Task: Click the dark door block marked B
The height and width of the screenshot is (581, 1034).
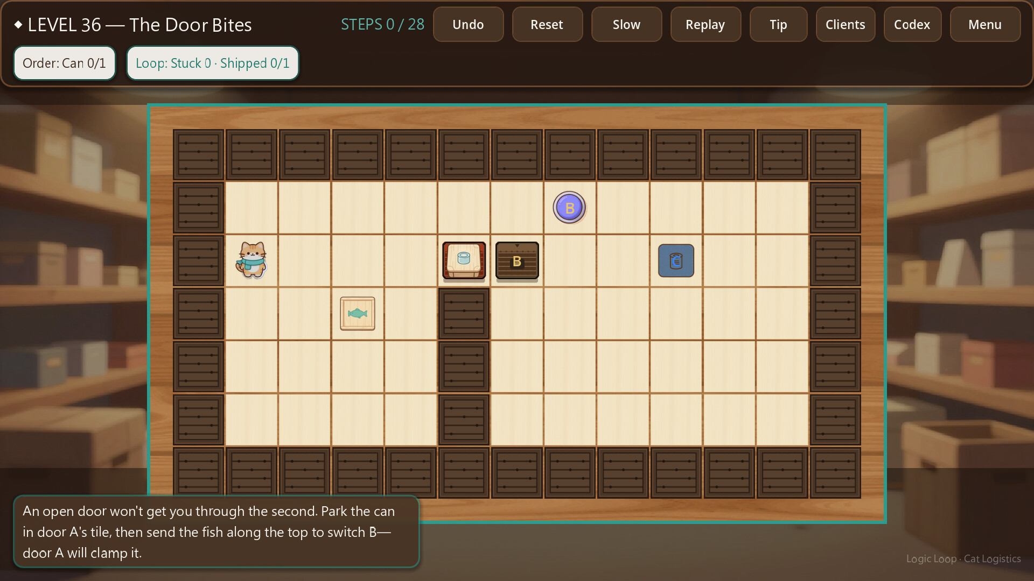Action: 517,260
